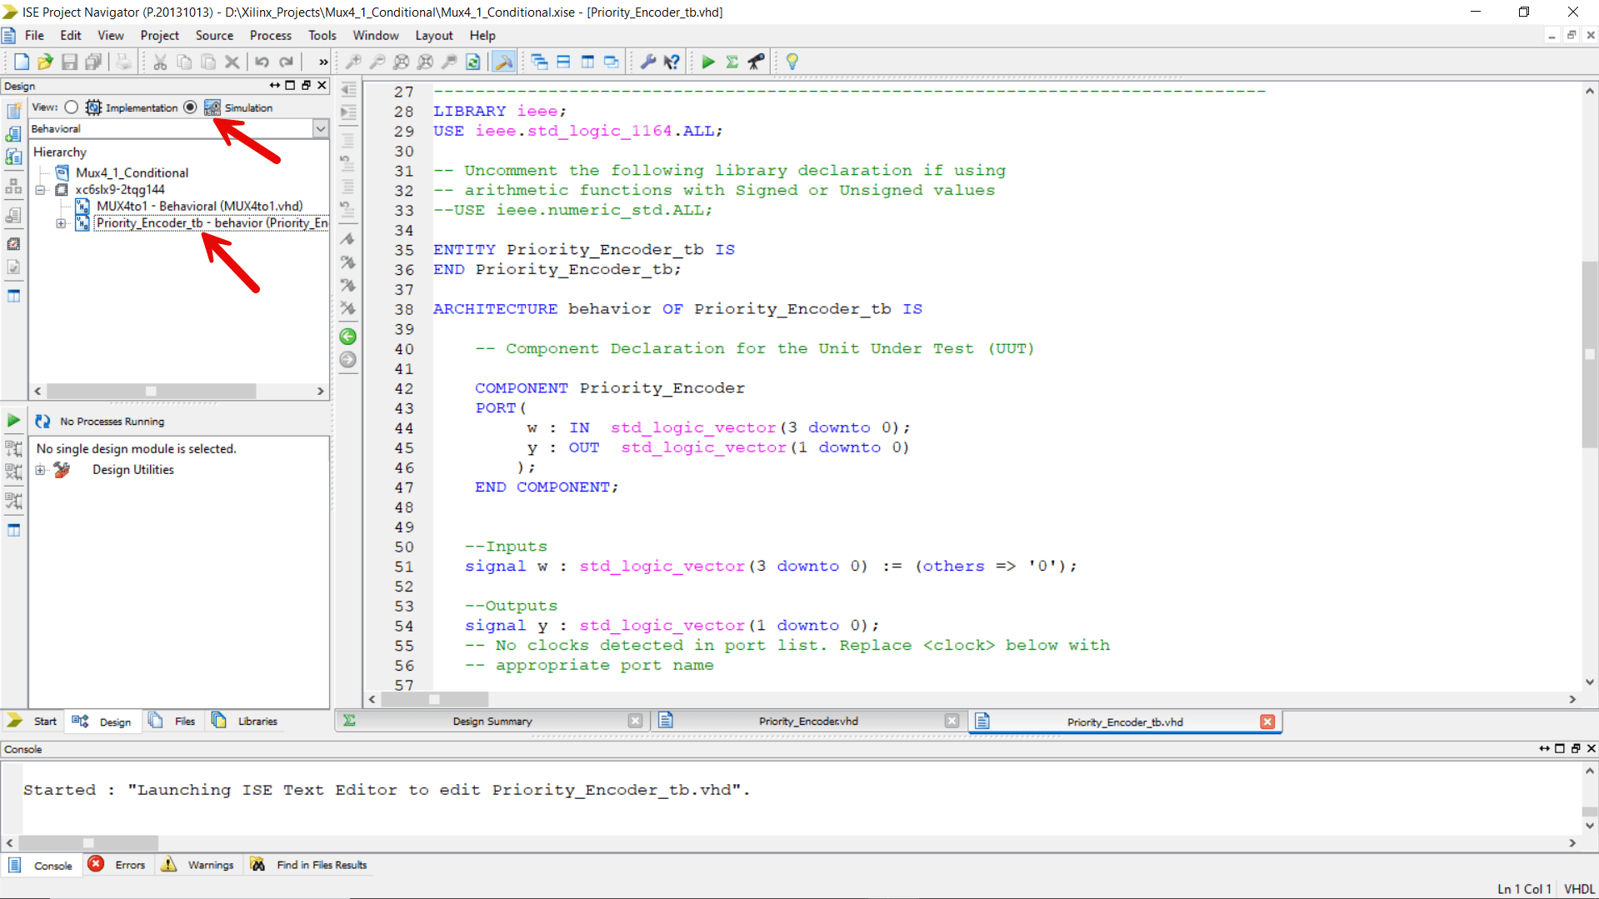Open the Process menu
1599x899 pixels.
pos(270,35)
